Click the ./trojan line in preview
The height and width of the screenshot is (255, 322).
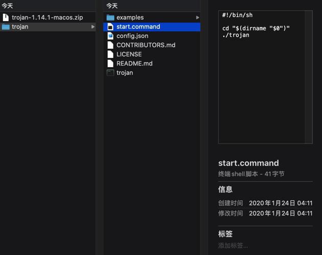[x=236, y=35]
